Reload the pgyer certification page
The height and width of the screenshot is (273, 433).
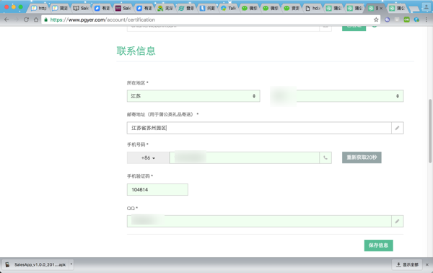[26, 19]
